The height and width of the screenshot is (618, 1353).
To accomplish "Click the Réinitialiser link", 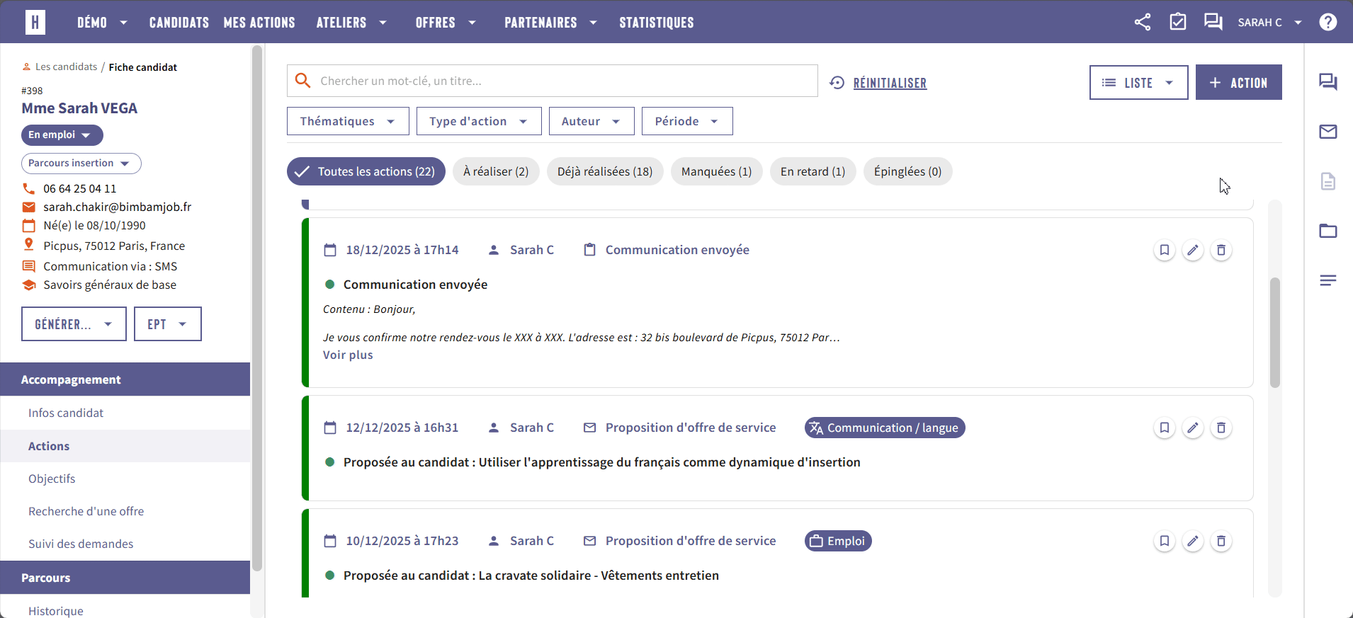I will click(890, 83).
